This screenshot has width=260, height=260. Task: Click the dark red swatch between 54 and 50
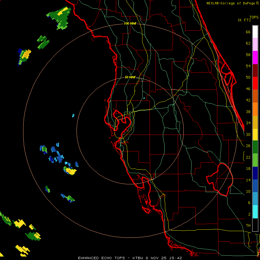coord(255,71)
